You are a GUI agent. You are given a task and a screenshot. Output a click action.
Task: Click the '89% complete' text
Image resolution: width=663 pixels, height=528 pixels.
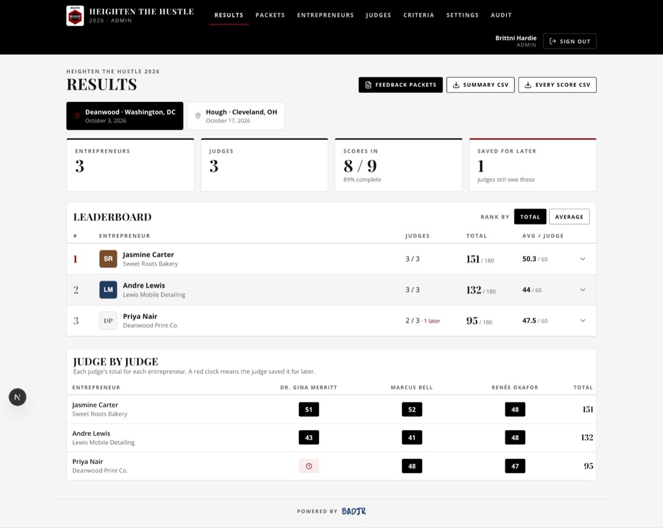(362, 180)
